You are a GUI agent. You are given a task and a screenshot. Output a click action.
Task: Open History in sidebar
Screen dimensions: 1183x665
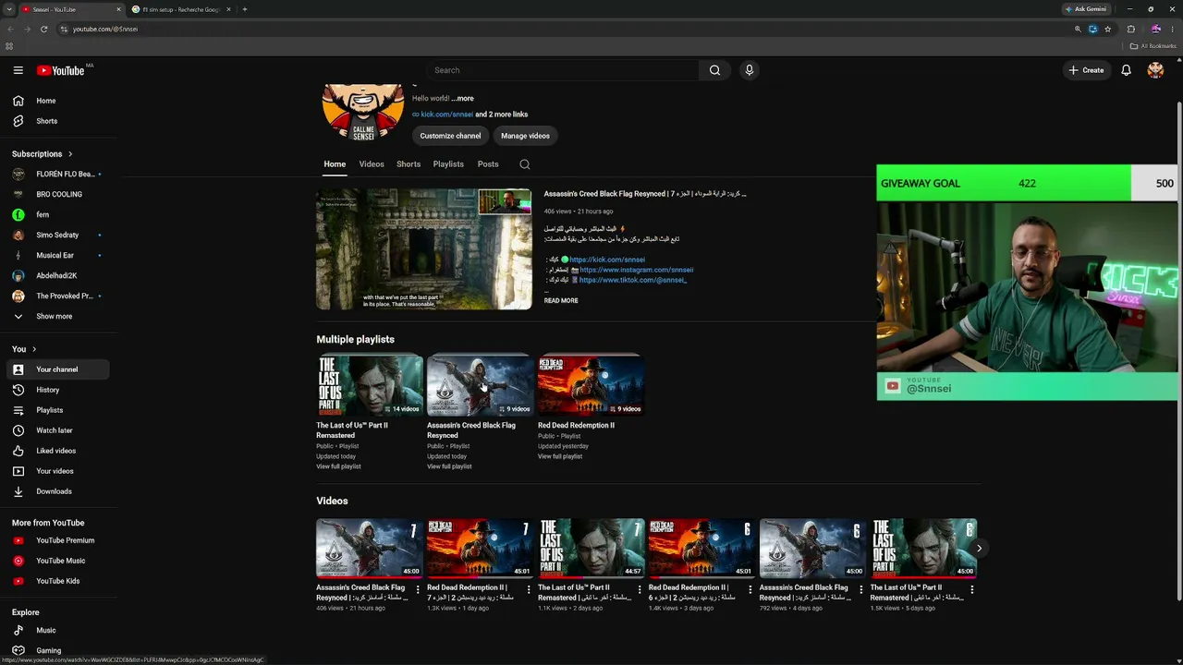(57, 390)
